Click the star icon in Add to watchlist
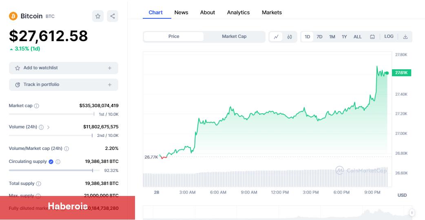Image resolution: width=425 pixels, height=220 pixels. (18, 68)
